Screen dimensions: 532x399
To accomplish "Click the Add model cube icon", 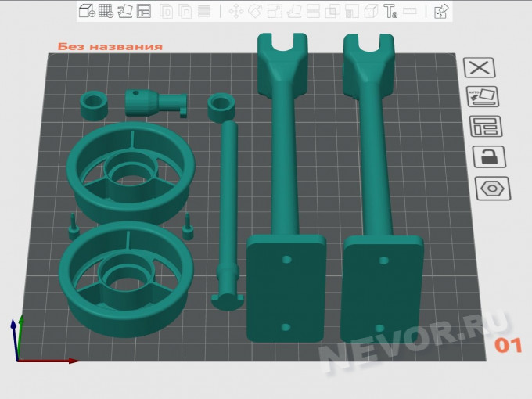I will click(87, 11).
